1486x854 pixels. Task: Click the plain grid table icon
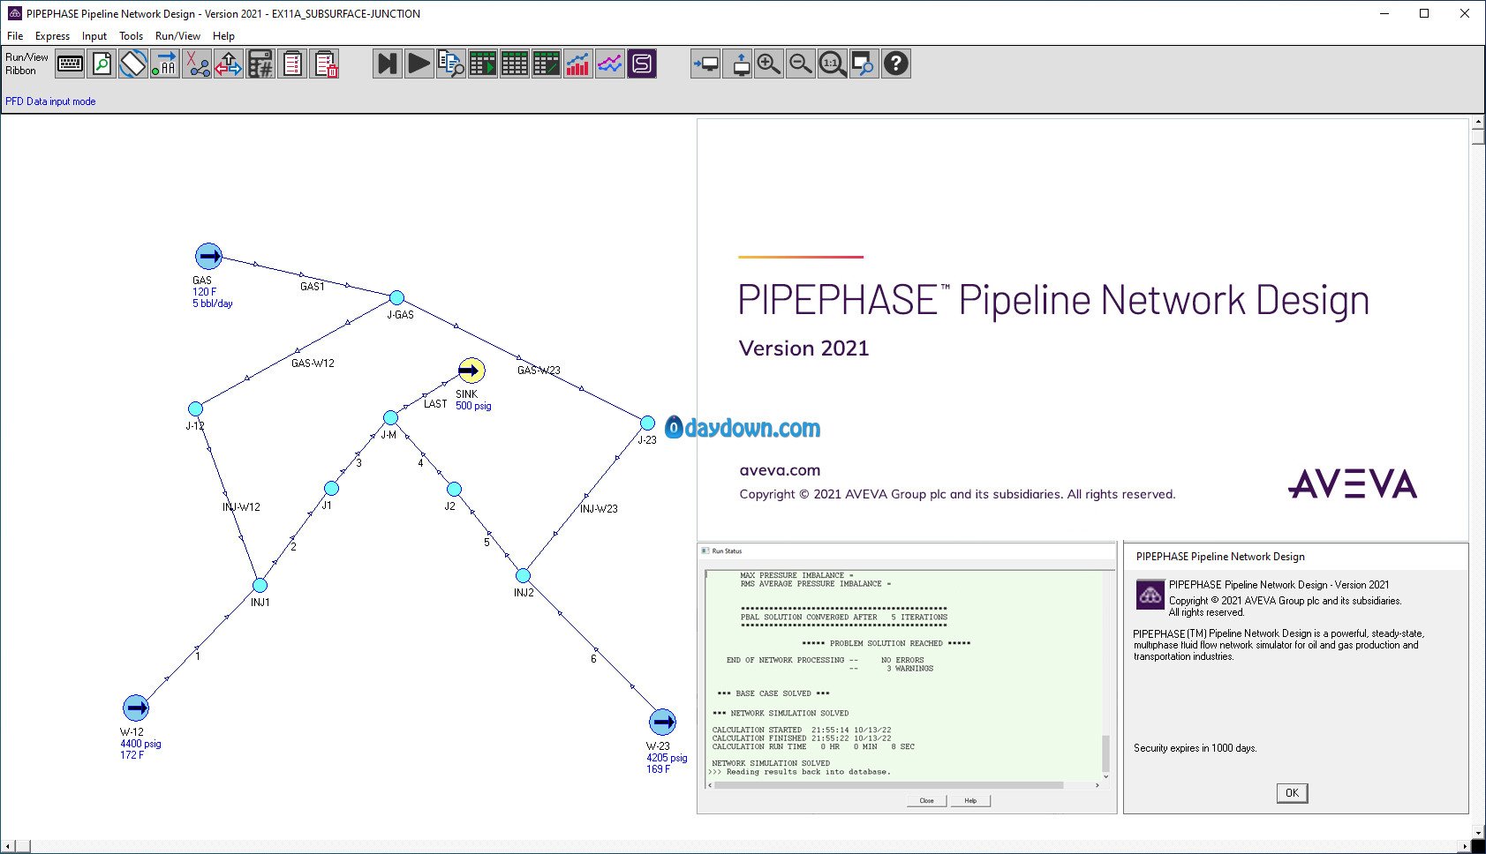click(515, 64)
